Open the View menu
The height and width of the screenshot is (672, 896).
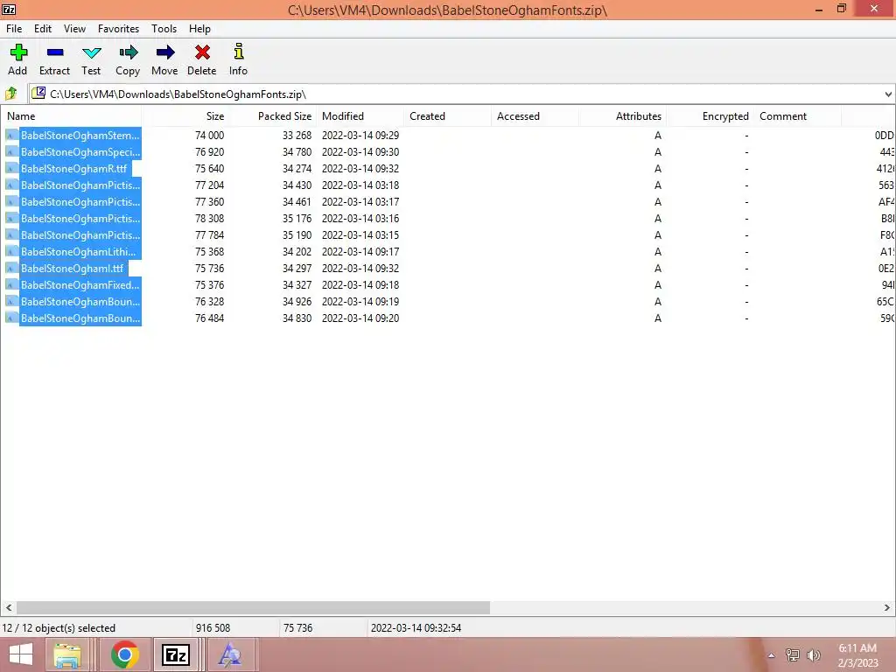(75, 29)
